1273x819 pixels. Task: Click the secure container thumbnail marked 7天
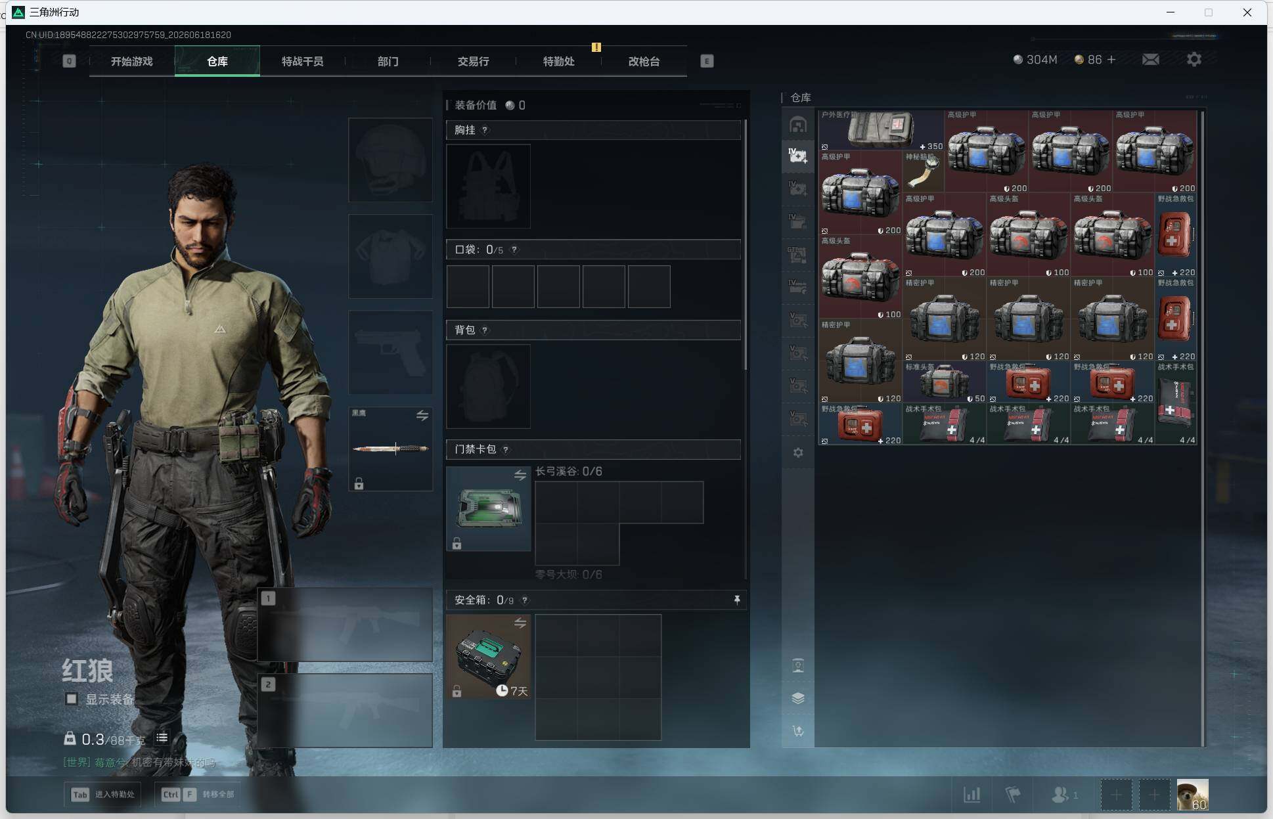pyautogui.click(x=489, y=657)
